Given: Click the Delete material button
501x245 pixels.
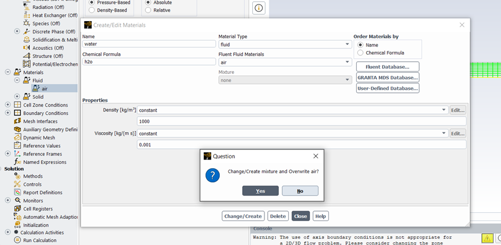Looking at the screenshot, I should click(x=278, y=216).
